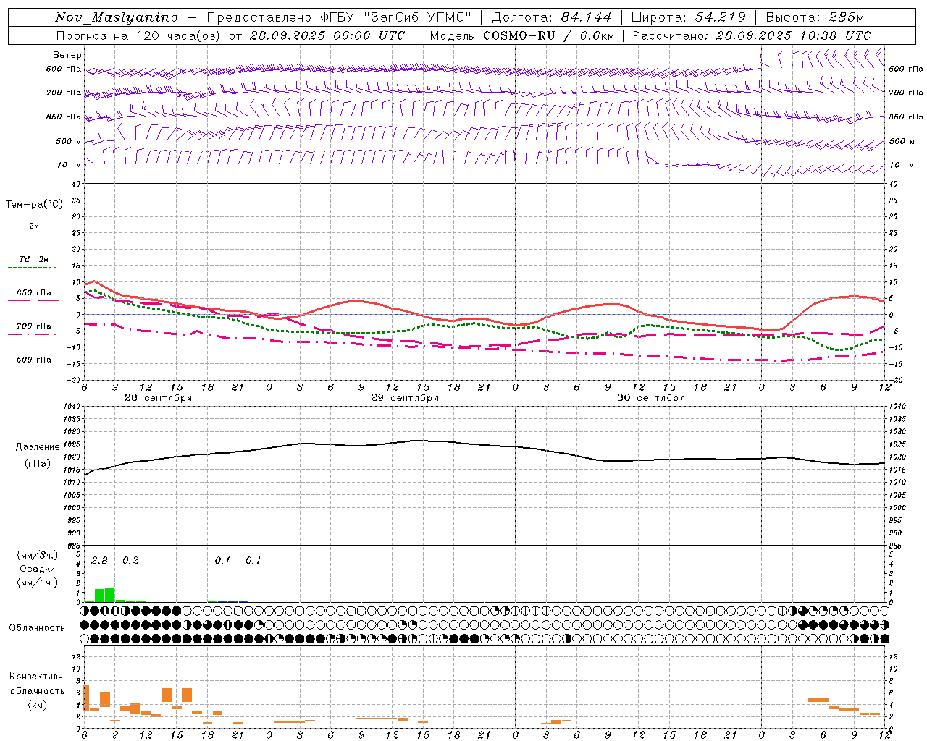Click the Ветер wind panel label
The image size is (927, 741).
click(67, 55)
